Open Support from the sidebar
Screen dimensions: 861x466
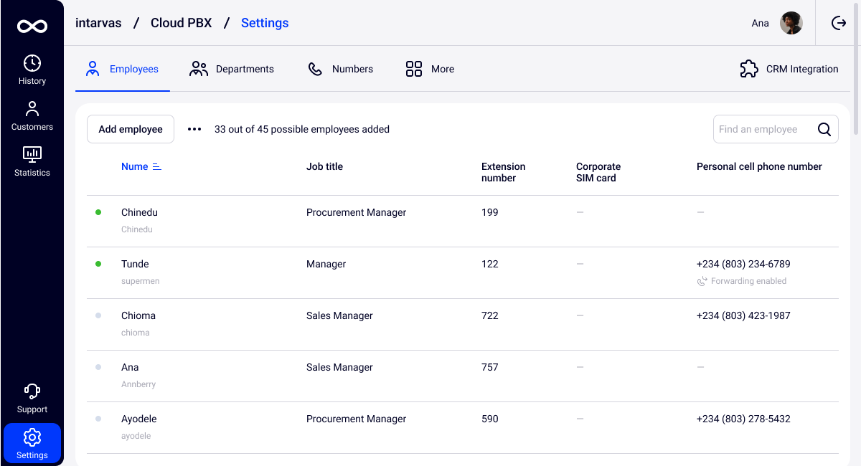[x=32, y=399]
